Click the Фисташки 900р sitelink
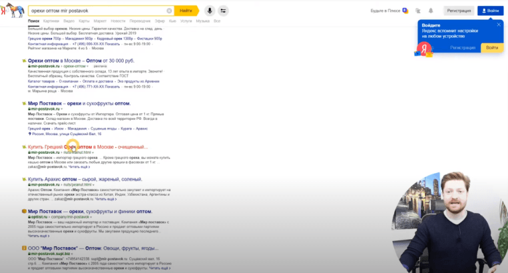 pos(149,39)
